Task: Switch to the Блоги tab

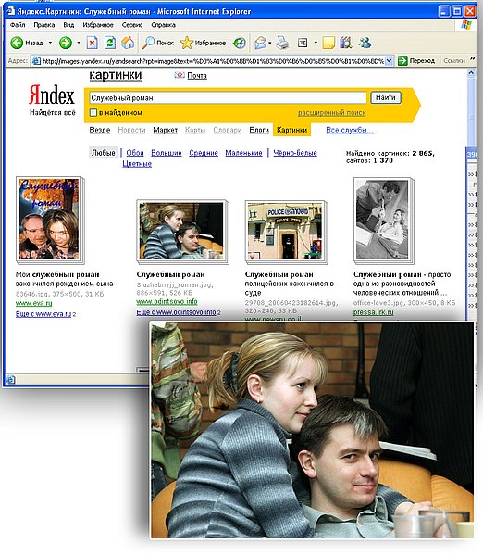Action: pos(259,130)
